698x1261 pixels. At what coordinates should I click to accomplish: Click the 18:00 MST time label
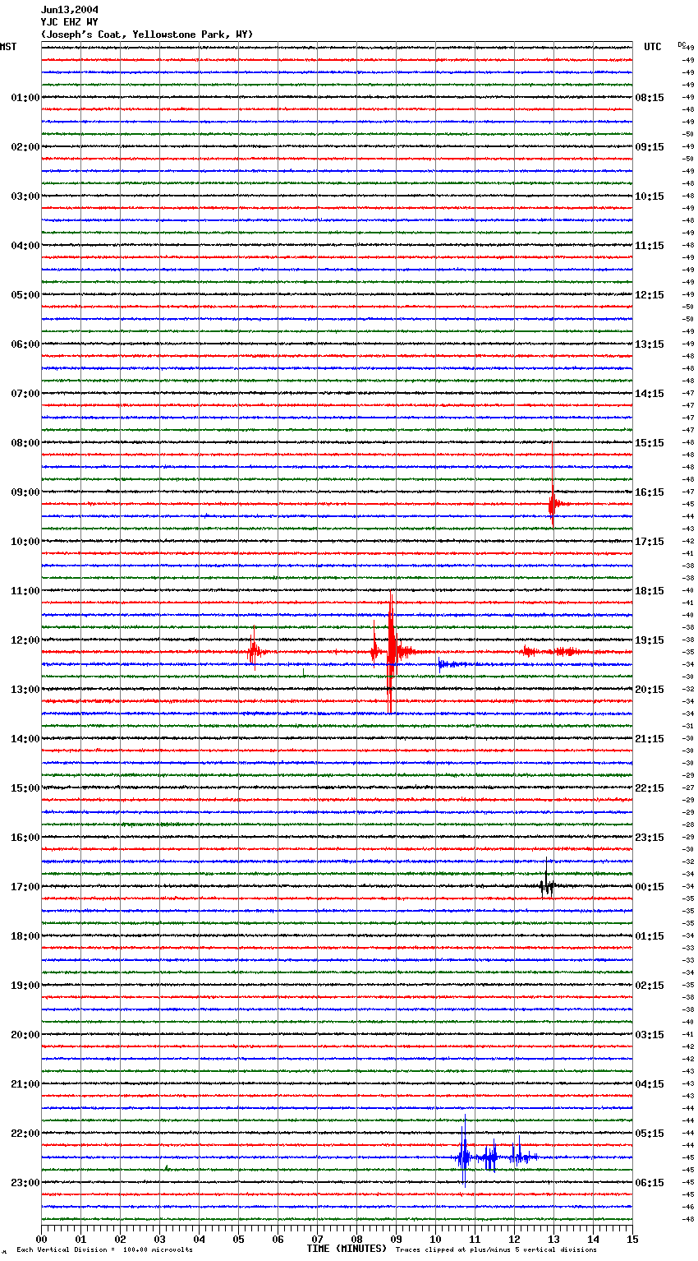click(x=25, y=936)
